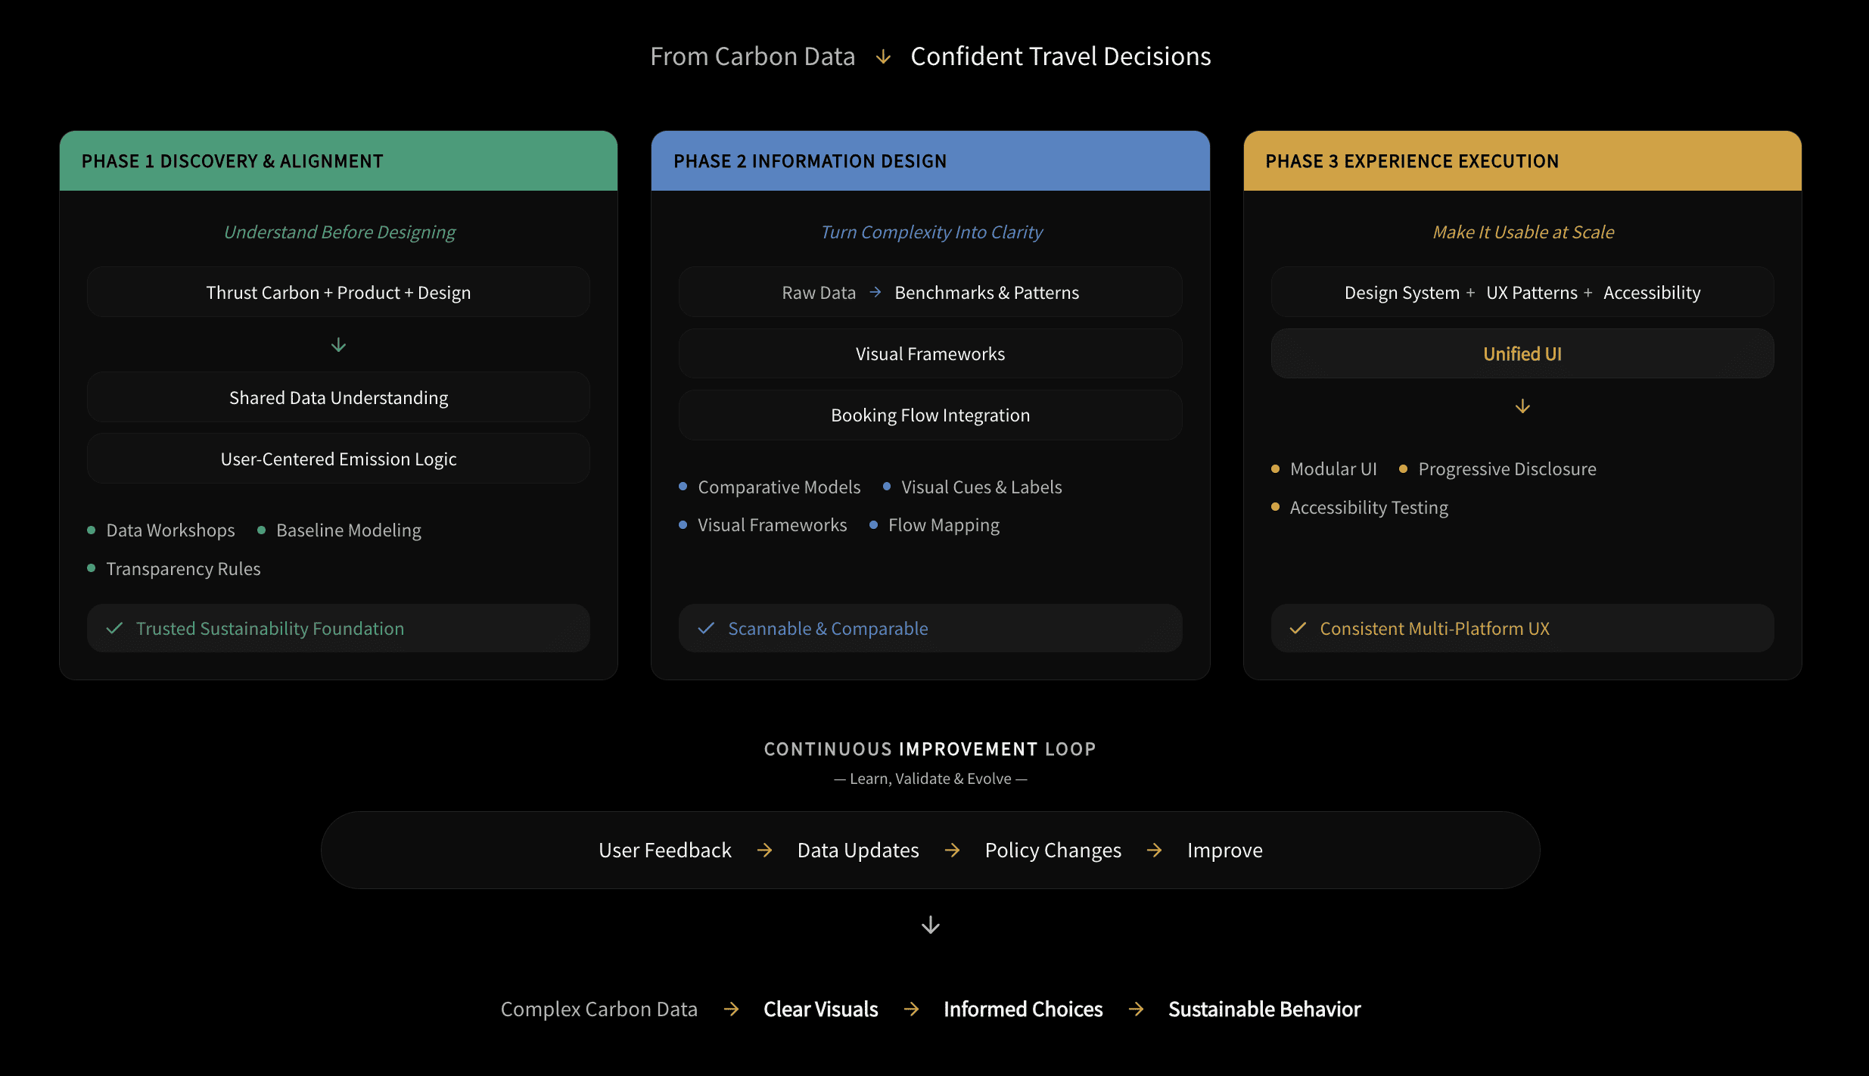1869x1076 pixels.
Task: Click the green down arrow under Thrust Carbon
Action: (338, 345)
